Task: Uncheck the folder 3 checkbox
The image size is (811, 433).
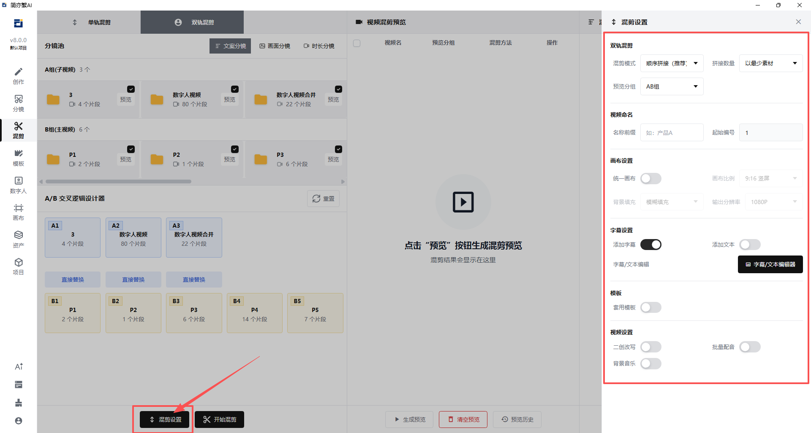Action: 131,89
